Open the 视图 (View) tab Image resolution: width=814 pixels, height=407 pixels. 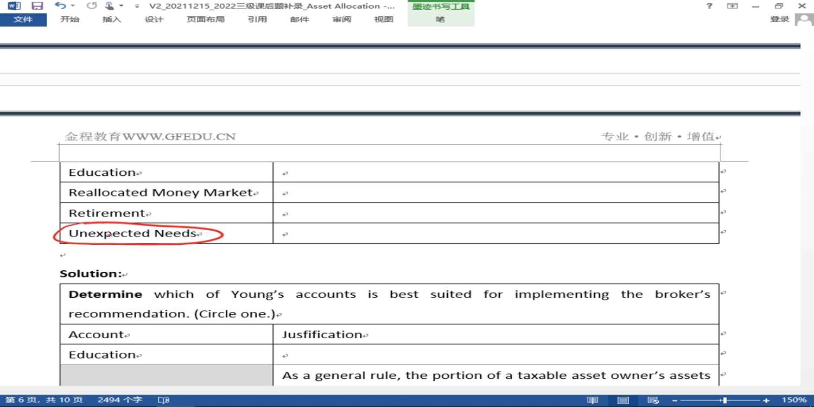tap(384, 20)
